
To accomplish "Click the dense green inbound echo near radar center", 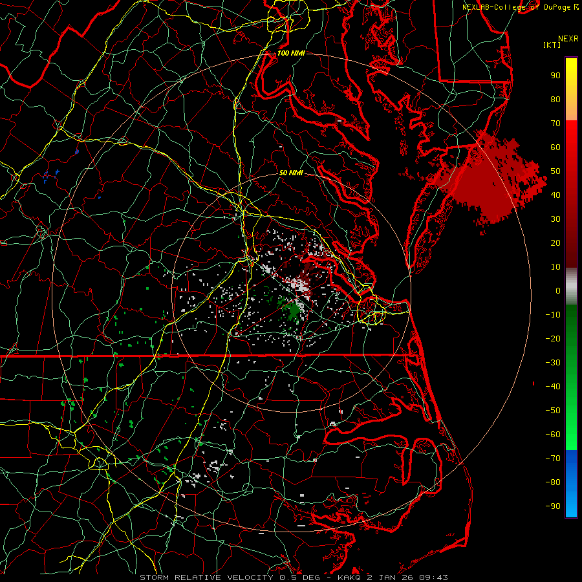I will coord(293,309).
